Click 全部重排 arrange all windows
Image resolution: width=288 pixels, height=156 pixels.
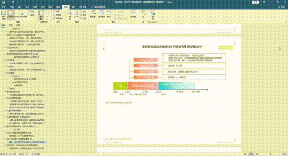(x=101, y=14)
